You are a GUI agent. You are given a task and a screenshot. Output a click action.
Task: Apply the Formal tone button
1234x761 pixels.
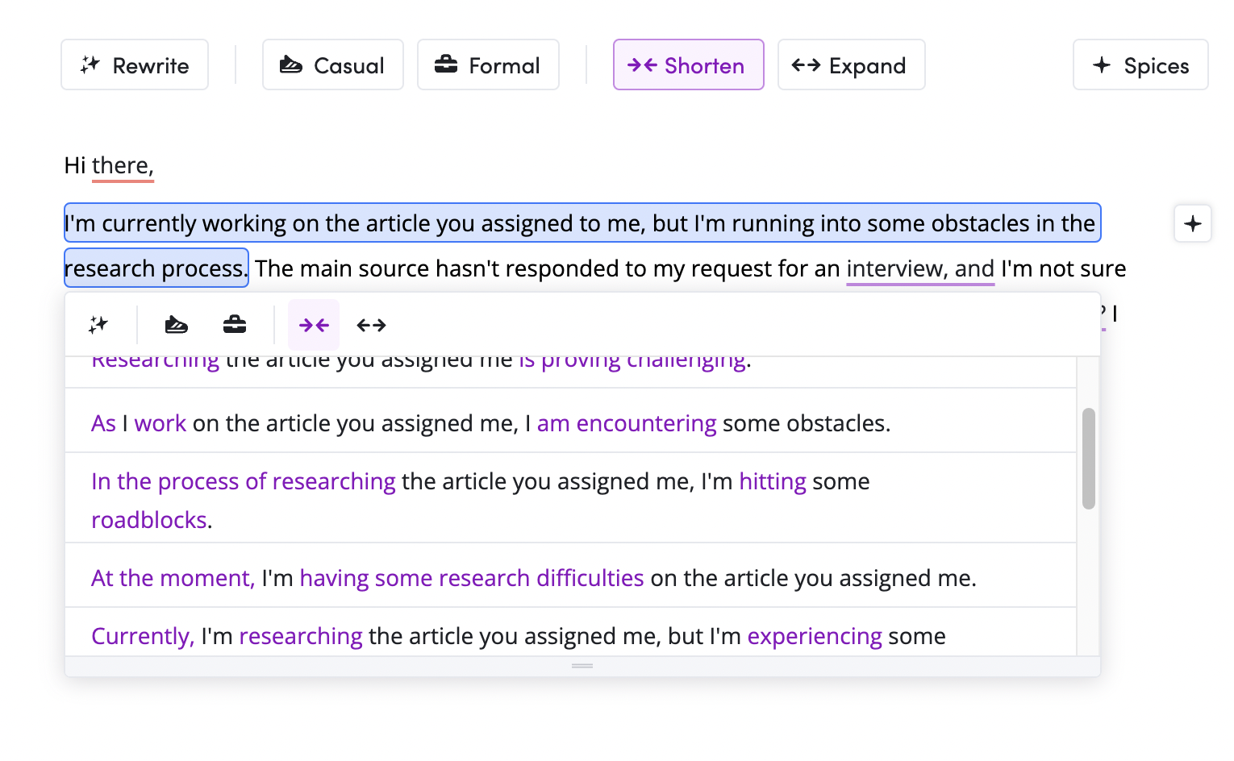point(488,64)
